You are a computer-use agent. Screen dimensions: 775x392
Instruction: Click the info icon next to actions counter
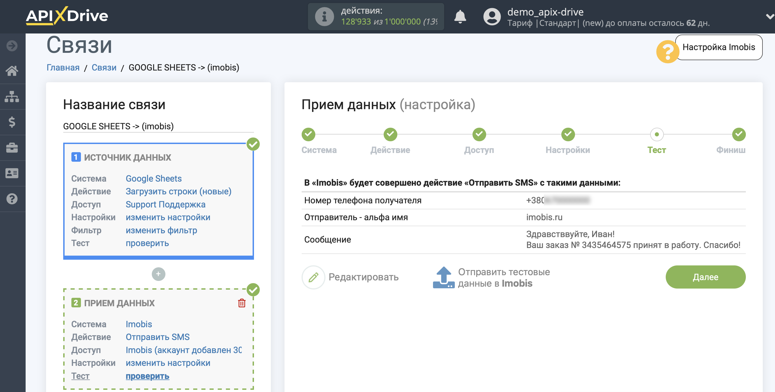pyautogui.click(x=324, y=17)
